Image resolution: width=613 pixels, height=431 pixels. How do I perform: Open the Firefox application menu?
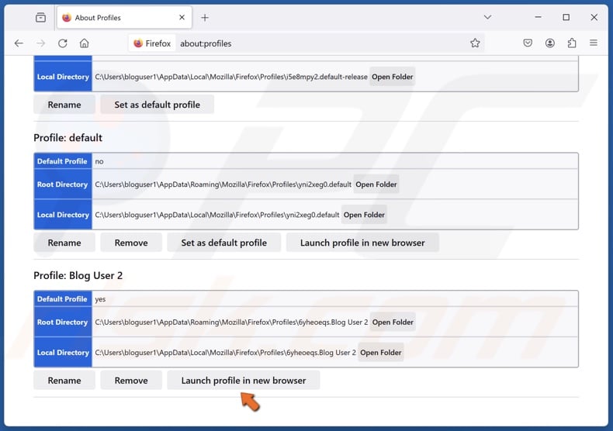click(594, 43)
